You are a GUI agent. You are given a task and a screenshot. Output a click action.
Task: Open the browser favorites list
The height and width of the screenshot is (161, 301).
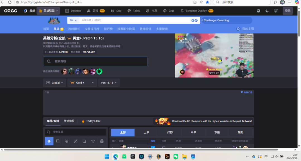click(x=275, y=2)
